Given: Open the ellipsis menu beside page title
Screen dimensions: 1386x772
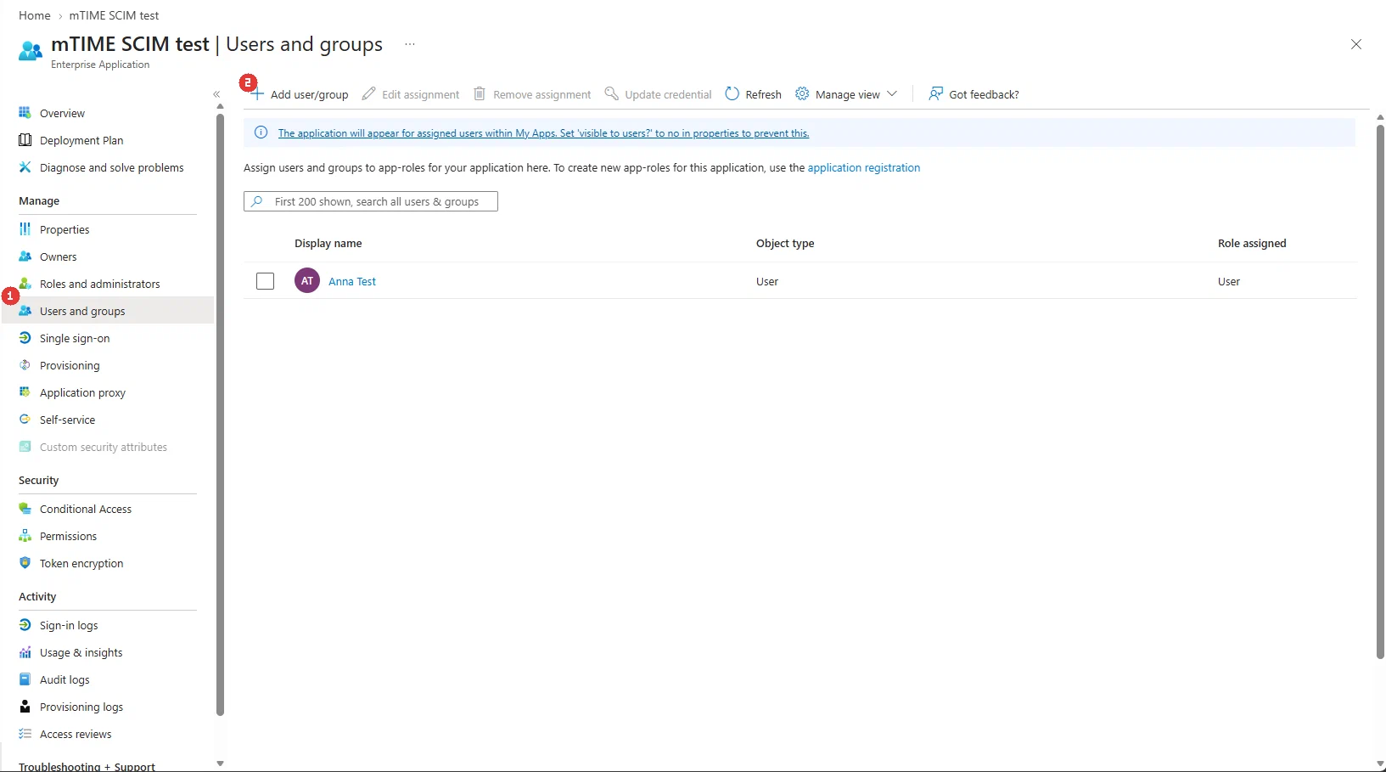Looking at the screenshot, I should tap(410, 44).
